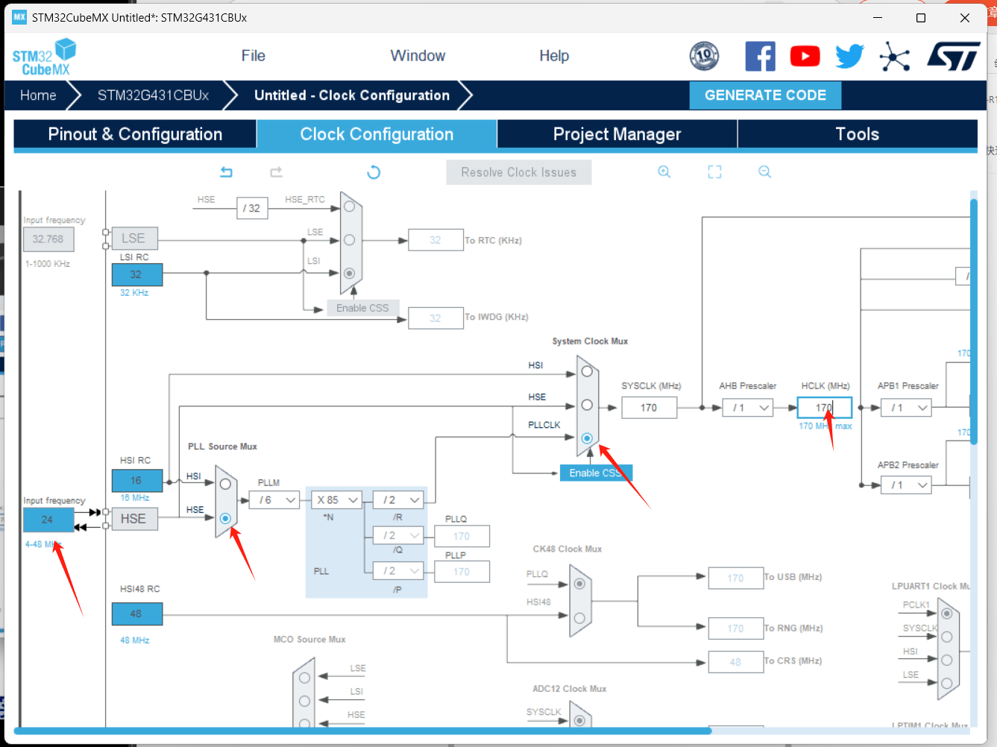The image size is (997, 747).
Task: Switch to the Project Manager tab
Action: click(617, 134)
